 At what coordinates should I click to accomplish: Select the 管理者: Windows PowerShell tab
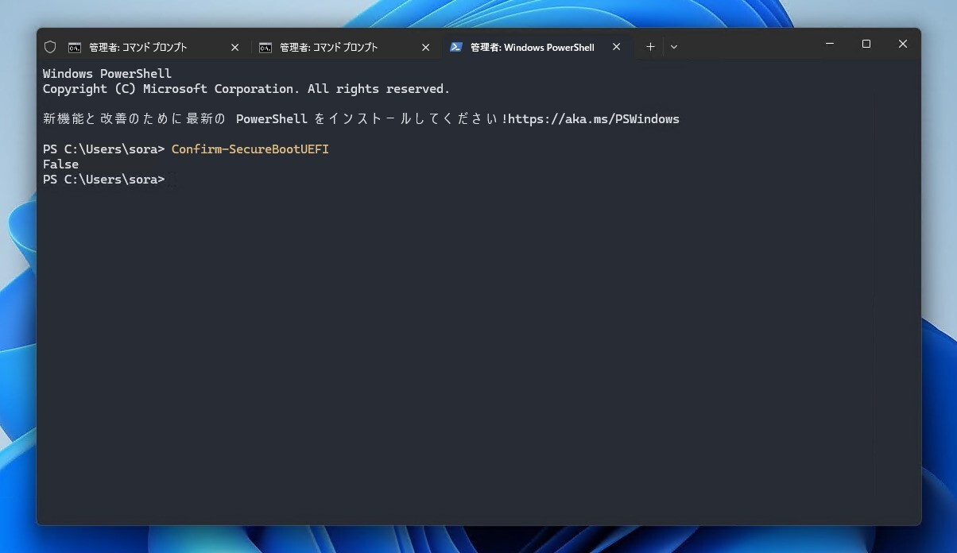537,47
